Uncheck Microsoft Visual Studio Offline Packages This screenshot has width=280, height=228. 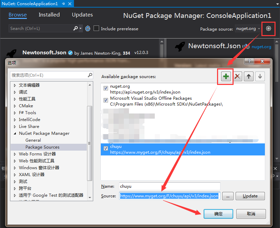(x=106, y=100)
